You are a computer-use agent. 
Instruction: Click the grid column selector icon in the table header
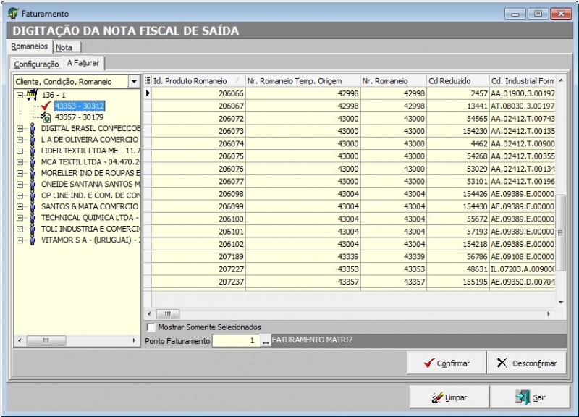148,81
